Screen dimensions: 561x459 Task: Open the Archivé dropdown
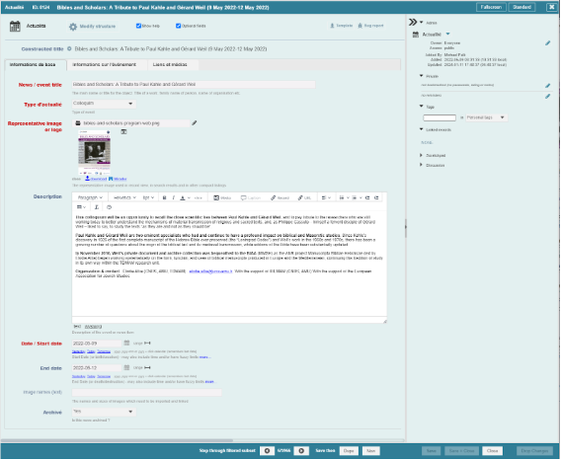(104, 412)
